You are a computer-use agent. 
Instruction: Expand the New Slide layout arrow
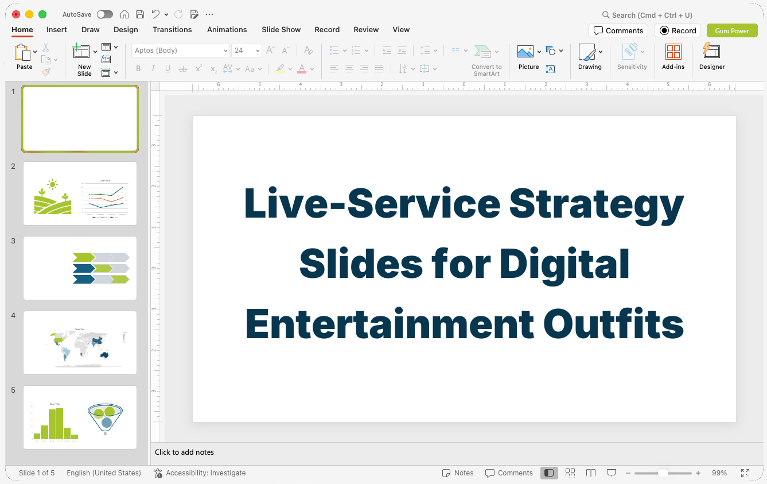[x=95, y=52]
